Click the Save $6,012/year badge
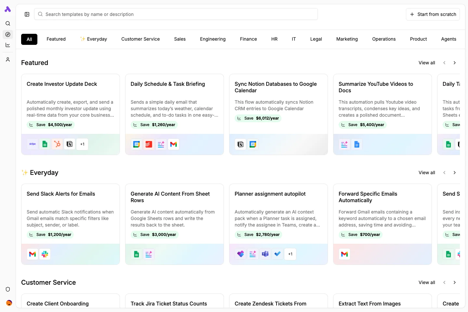Screen dimensions: 468x312 (x=258, y=118)
